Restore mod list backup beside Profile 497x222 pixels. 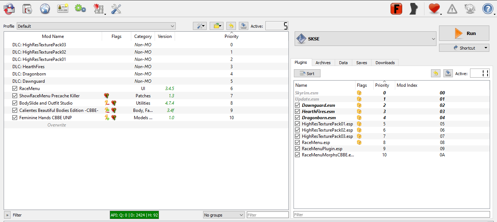231,26
